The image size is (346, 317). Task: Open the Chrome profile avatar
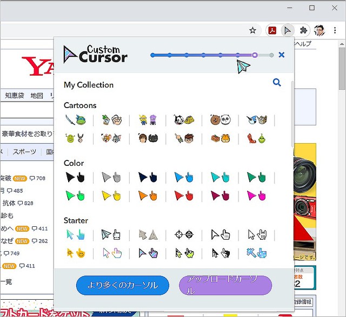pos(320,30)
